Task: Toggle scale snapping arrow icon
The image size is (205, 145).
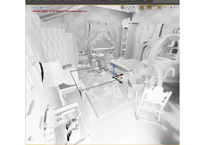Action: point(159,7)
